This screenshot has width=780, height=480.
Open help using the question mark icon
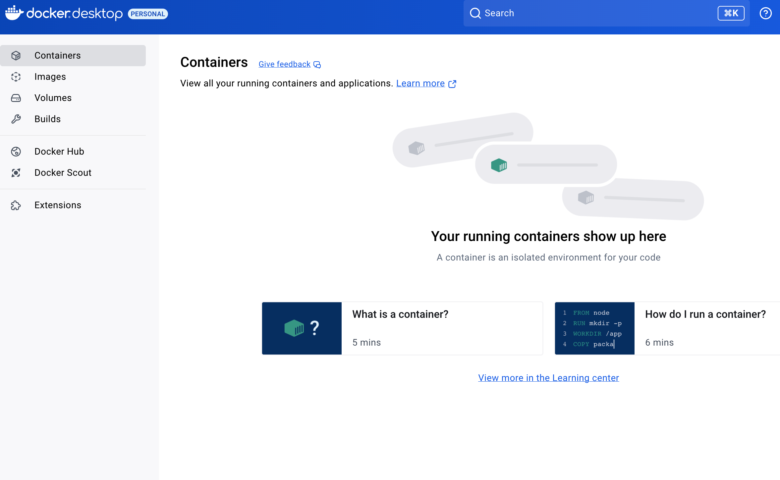765,13
